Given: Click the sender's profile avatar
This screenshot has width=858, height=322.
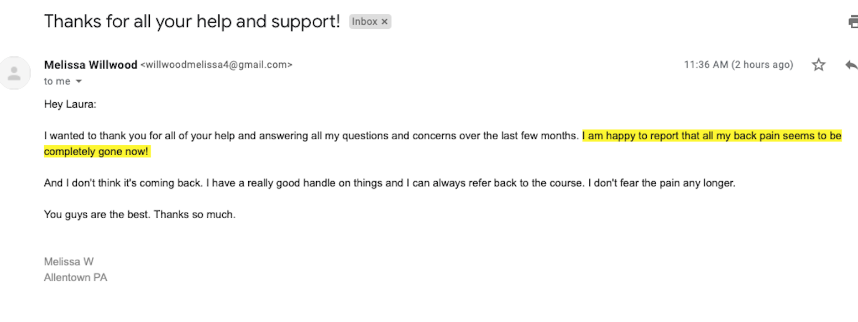Looking at the screenshot, I should [15, 73].
